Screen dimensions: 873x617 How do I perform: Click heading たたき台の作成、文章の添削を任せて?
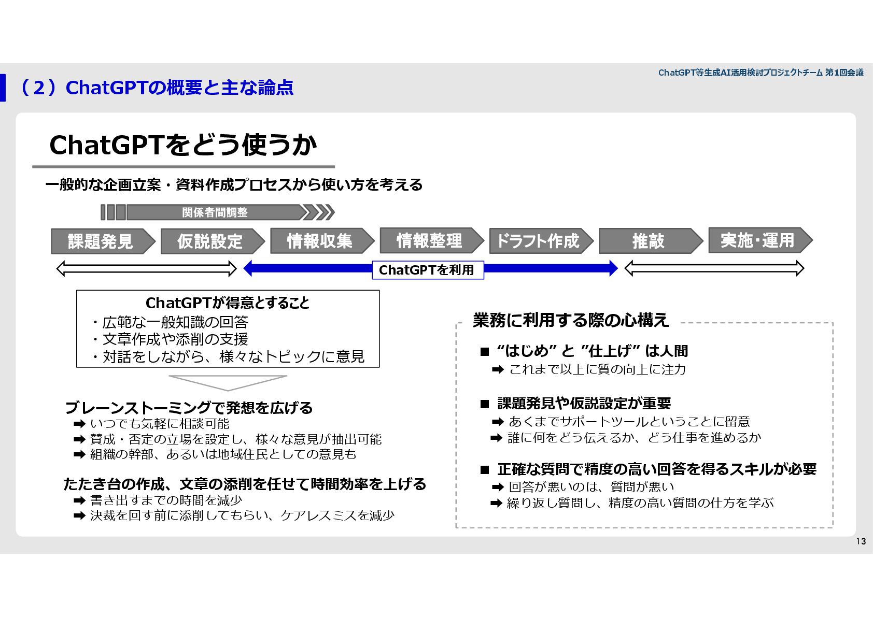[187, 484]
